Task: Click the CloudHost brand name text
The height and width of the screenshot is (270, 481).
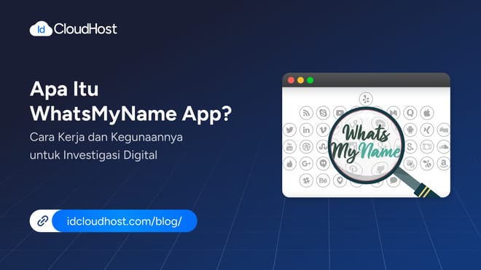Action: click(85, 29)
